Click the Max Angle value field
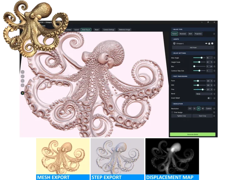Viewport: 233px width, 180px height. pyautogui.click(x=210, y=58)
